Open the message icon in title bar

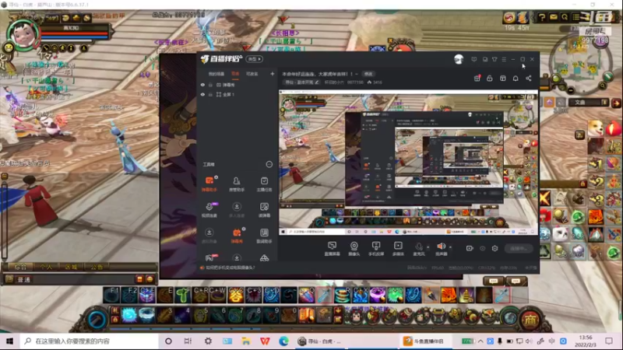[x=474, y=59]
